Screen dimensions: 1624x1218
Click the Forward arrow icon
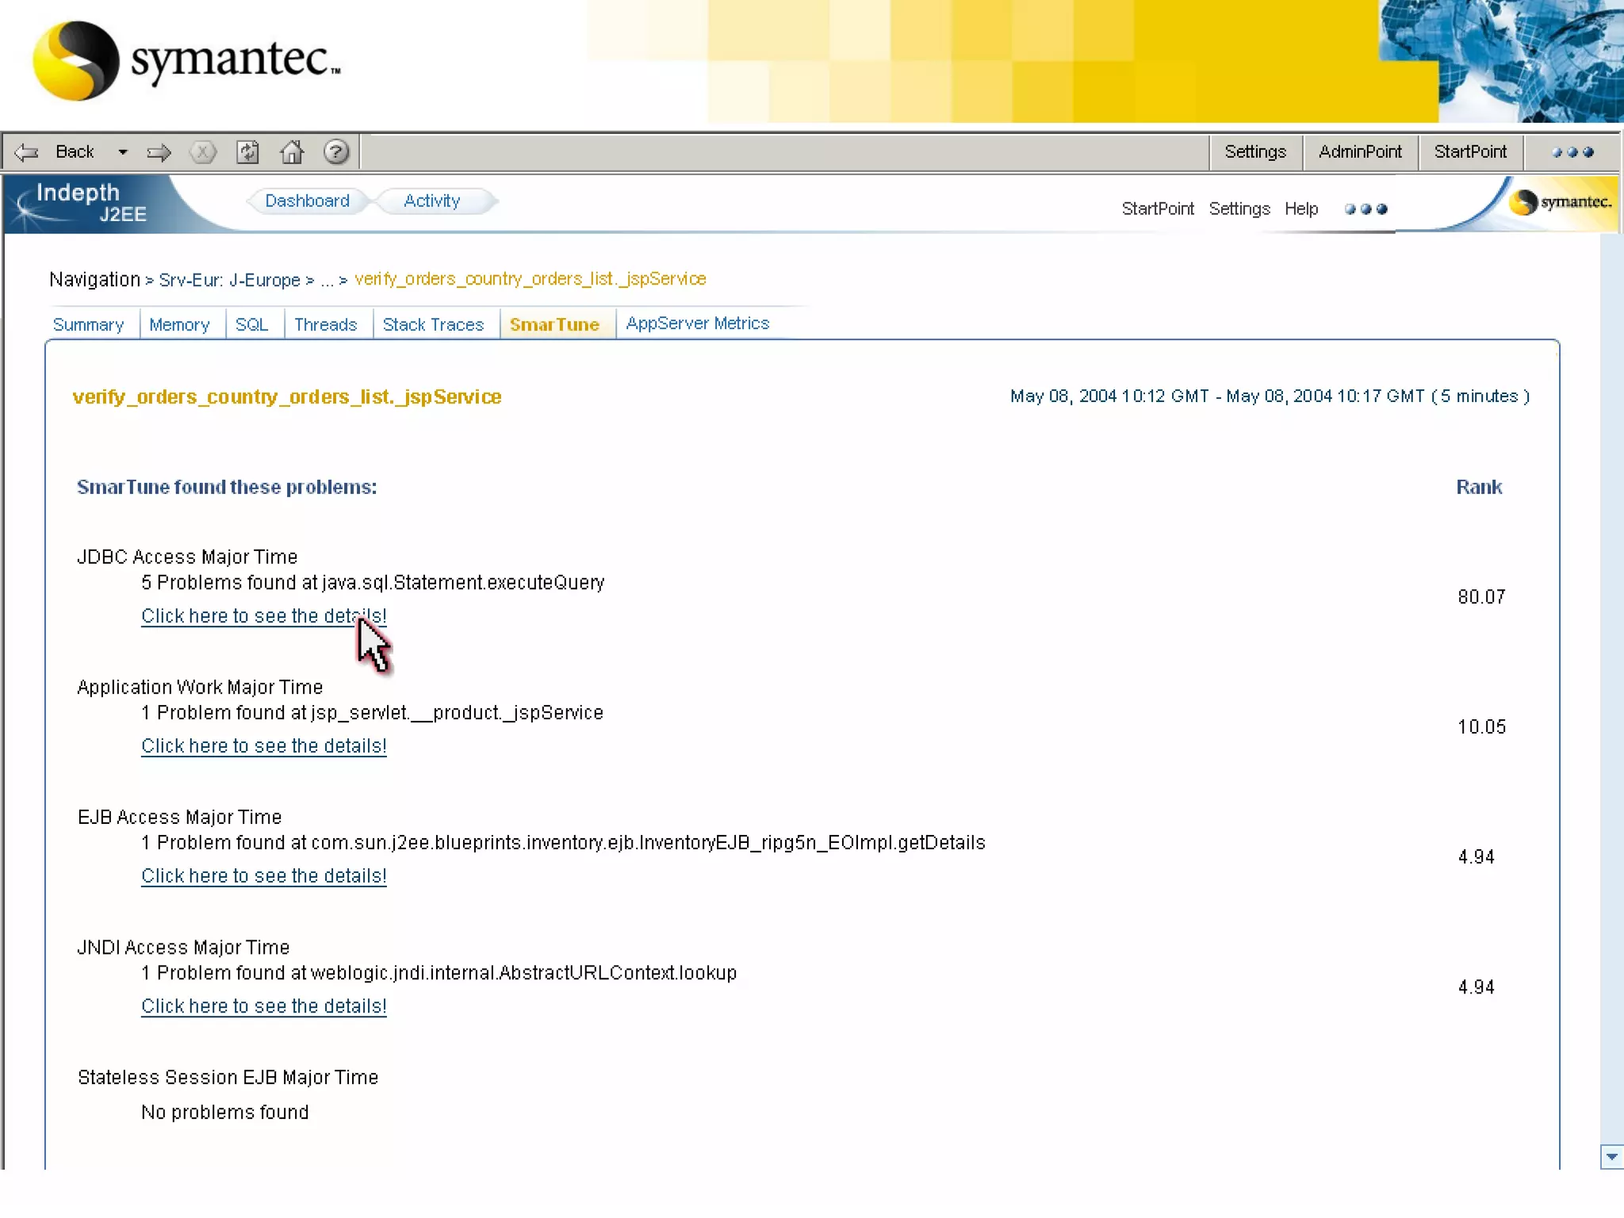coord(159,152)
